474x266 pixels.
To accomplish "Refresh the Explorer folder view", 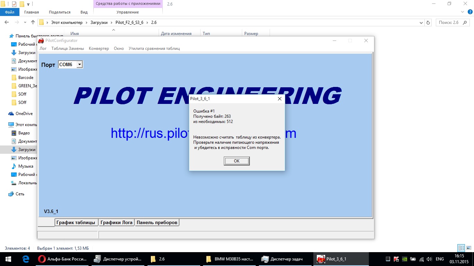I will [428, 23].
